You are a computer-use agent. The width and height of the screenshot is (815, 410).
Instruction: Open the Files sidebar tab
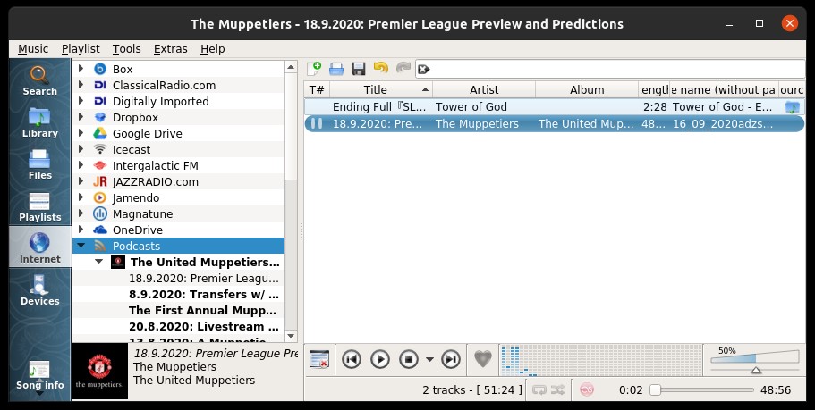click(39, 164)
